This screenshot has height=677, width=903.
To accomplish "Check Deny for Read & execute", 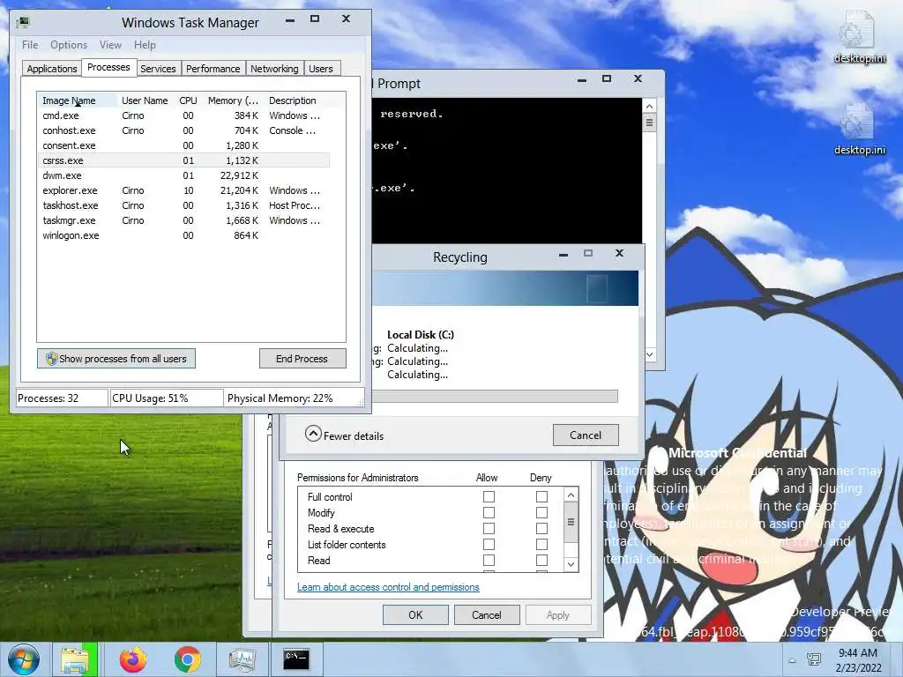I will coord(542,529).
